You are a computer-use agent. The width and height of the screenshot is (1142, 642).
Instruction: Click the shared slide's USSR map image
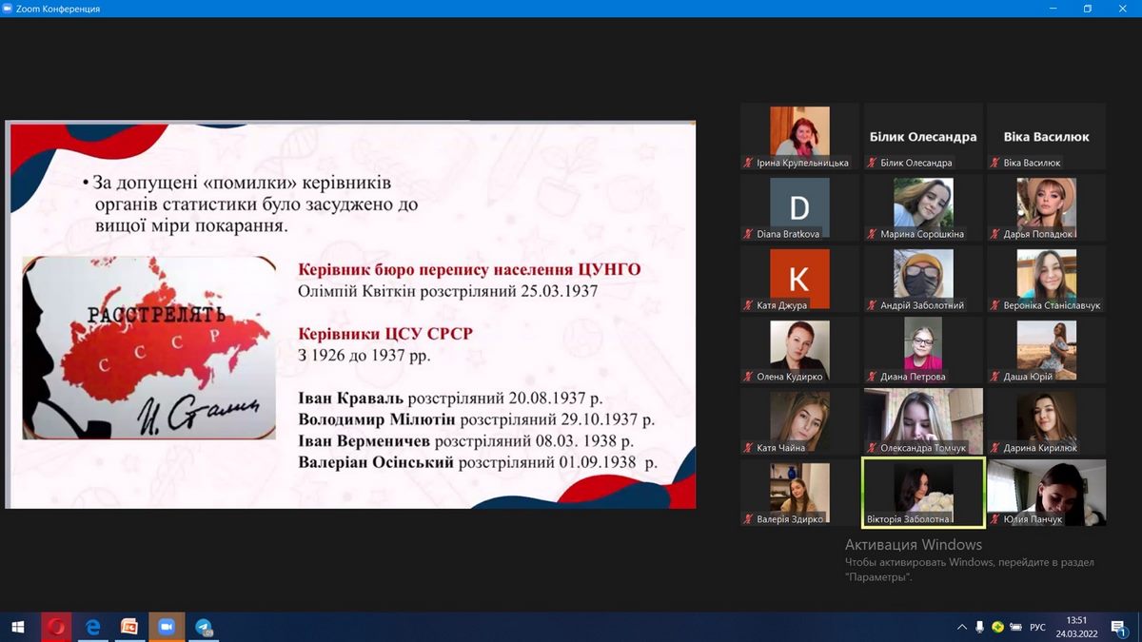point(141,348)
